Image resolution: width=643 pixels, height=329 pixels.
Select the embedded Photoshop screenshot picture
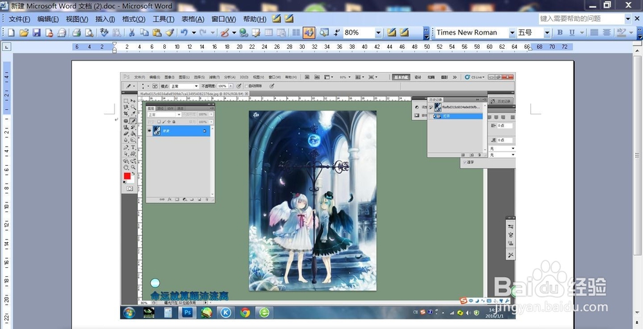(318, 196)
